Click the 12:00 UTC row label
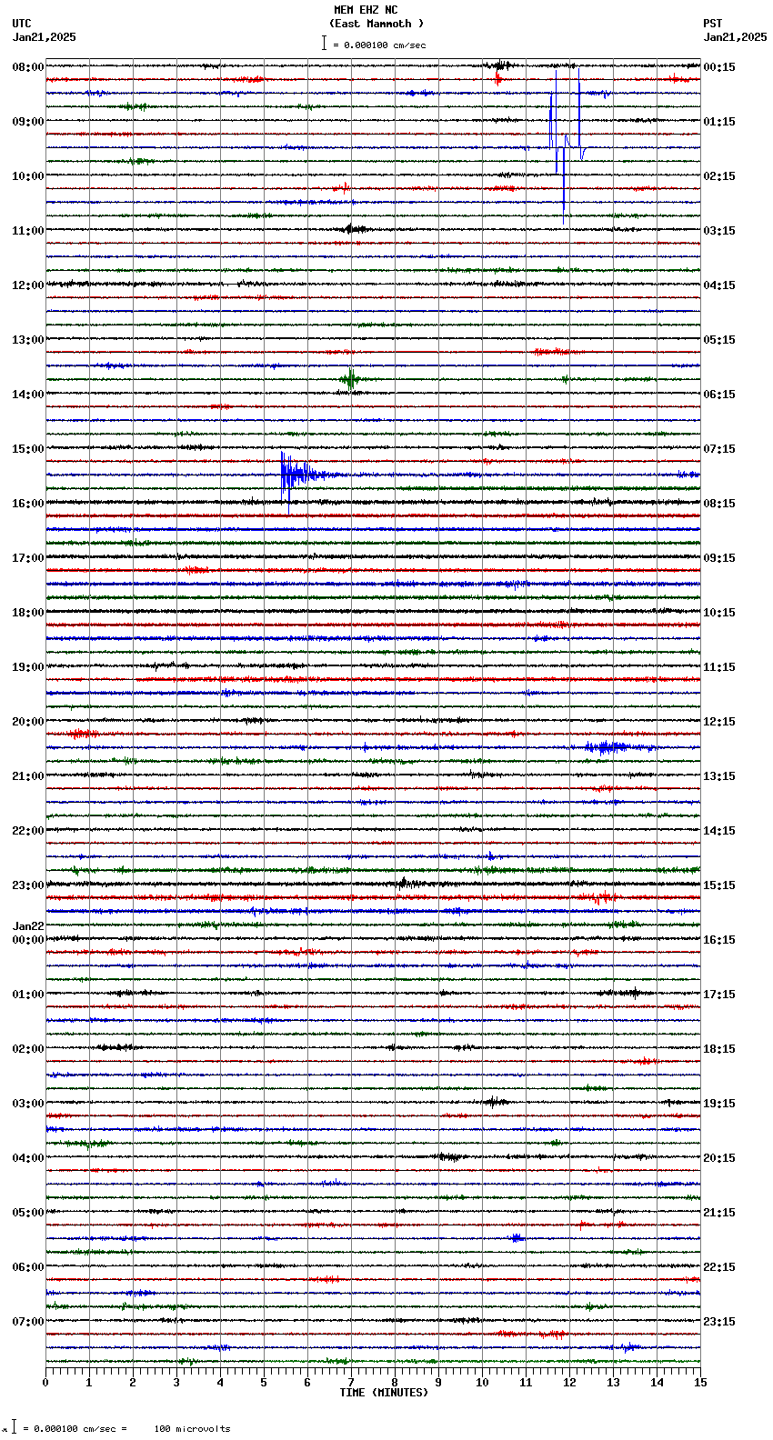 [x=28, y=285]
